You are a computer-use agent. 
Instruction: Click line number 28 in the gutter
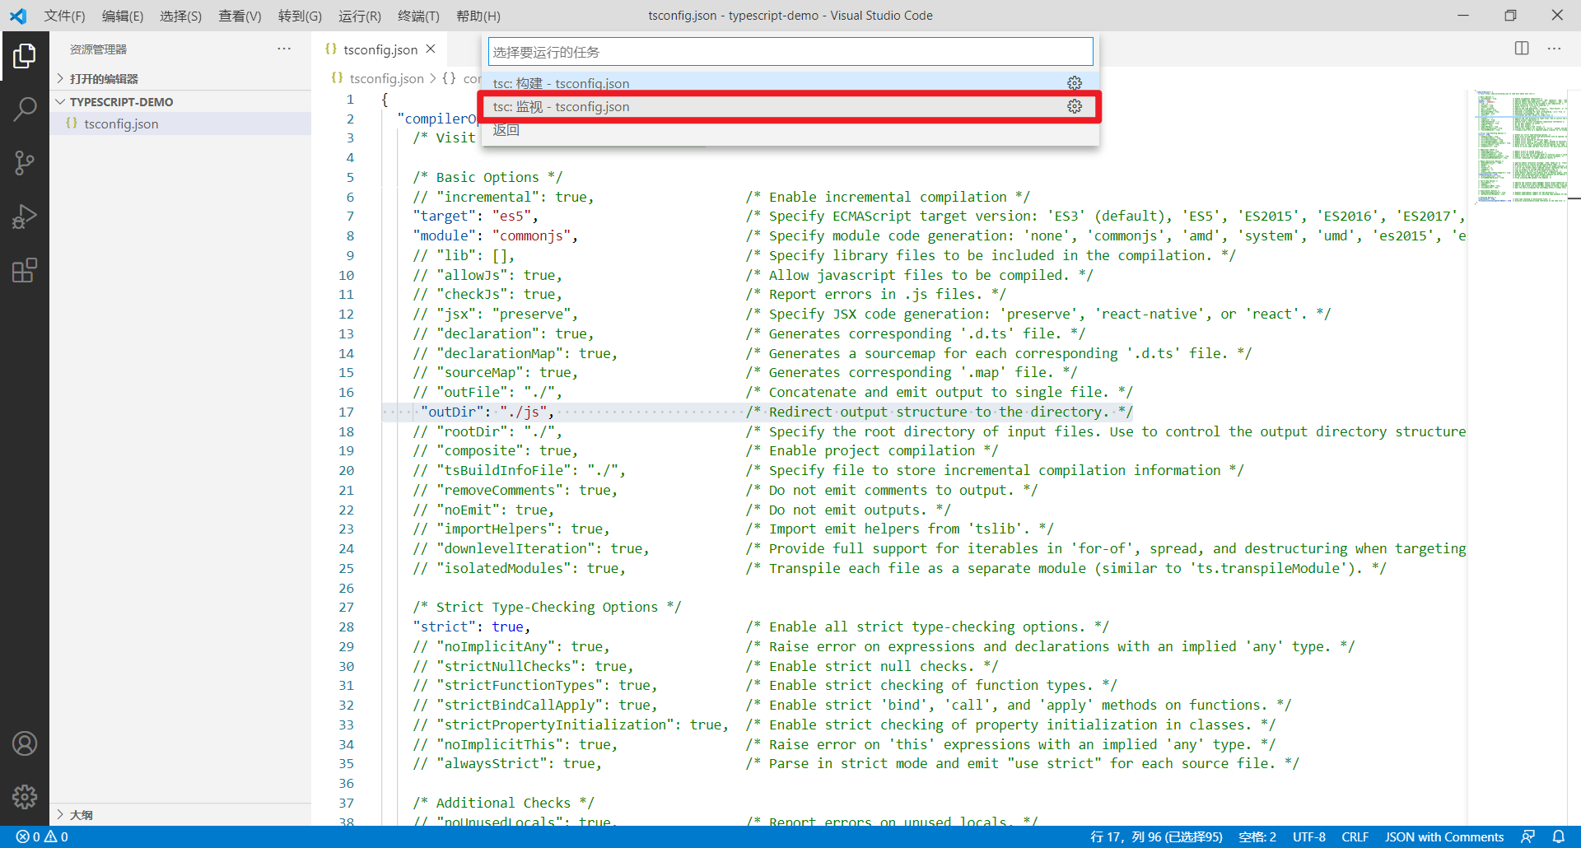tap(347, 627)
